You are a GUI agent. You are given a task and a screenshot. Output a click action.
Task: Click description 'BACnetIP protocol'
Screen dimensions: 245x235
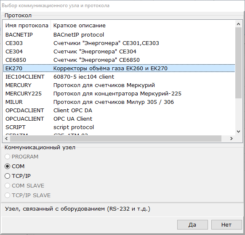pos(79,34)
